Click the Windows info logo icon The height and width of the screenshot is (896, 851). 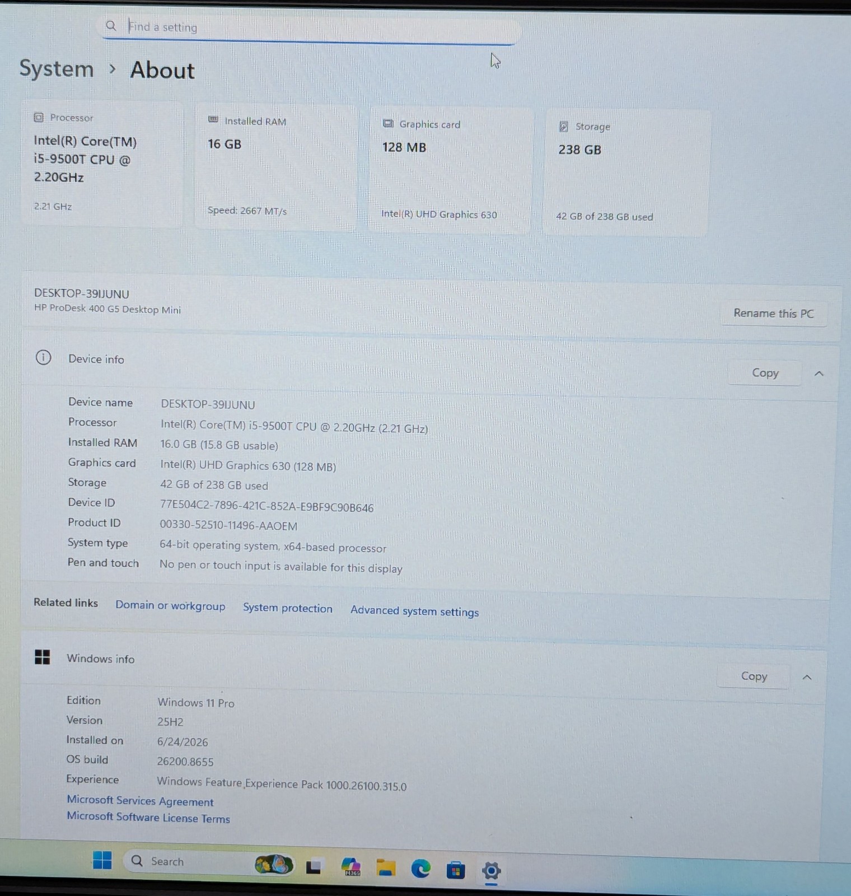[x=43, y=657]
